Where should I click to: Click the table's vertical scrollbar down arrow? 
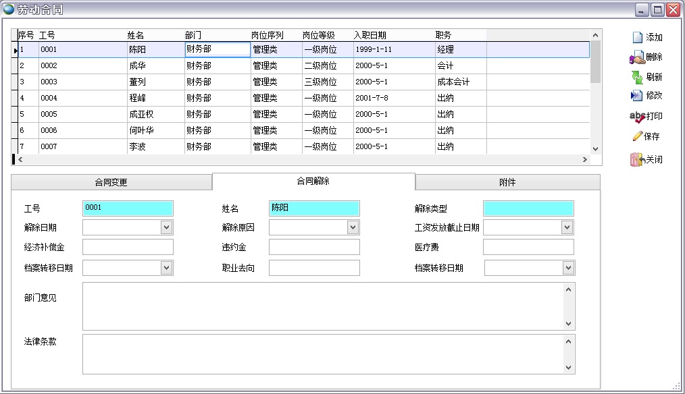[595, 148]
